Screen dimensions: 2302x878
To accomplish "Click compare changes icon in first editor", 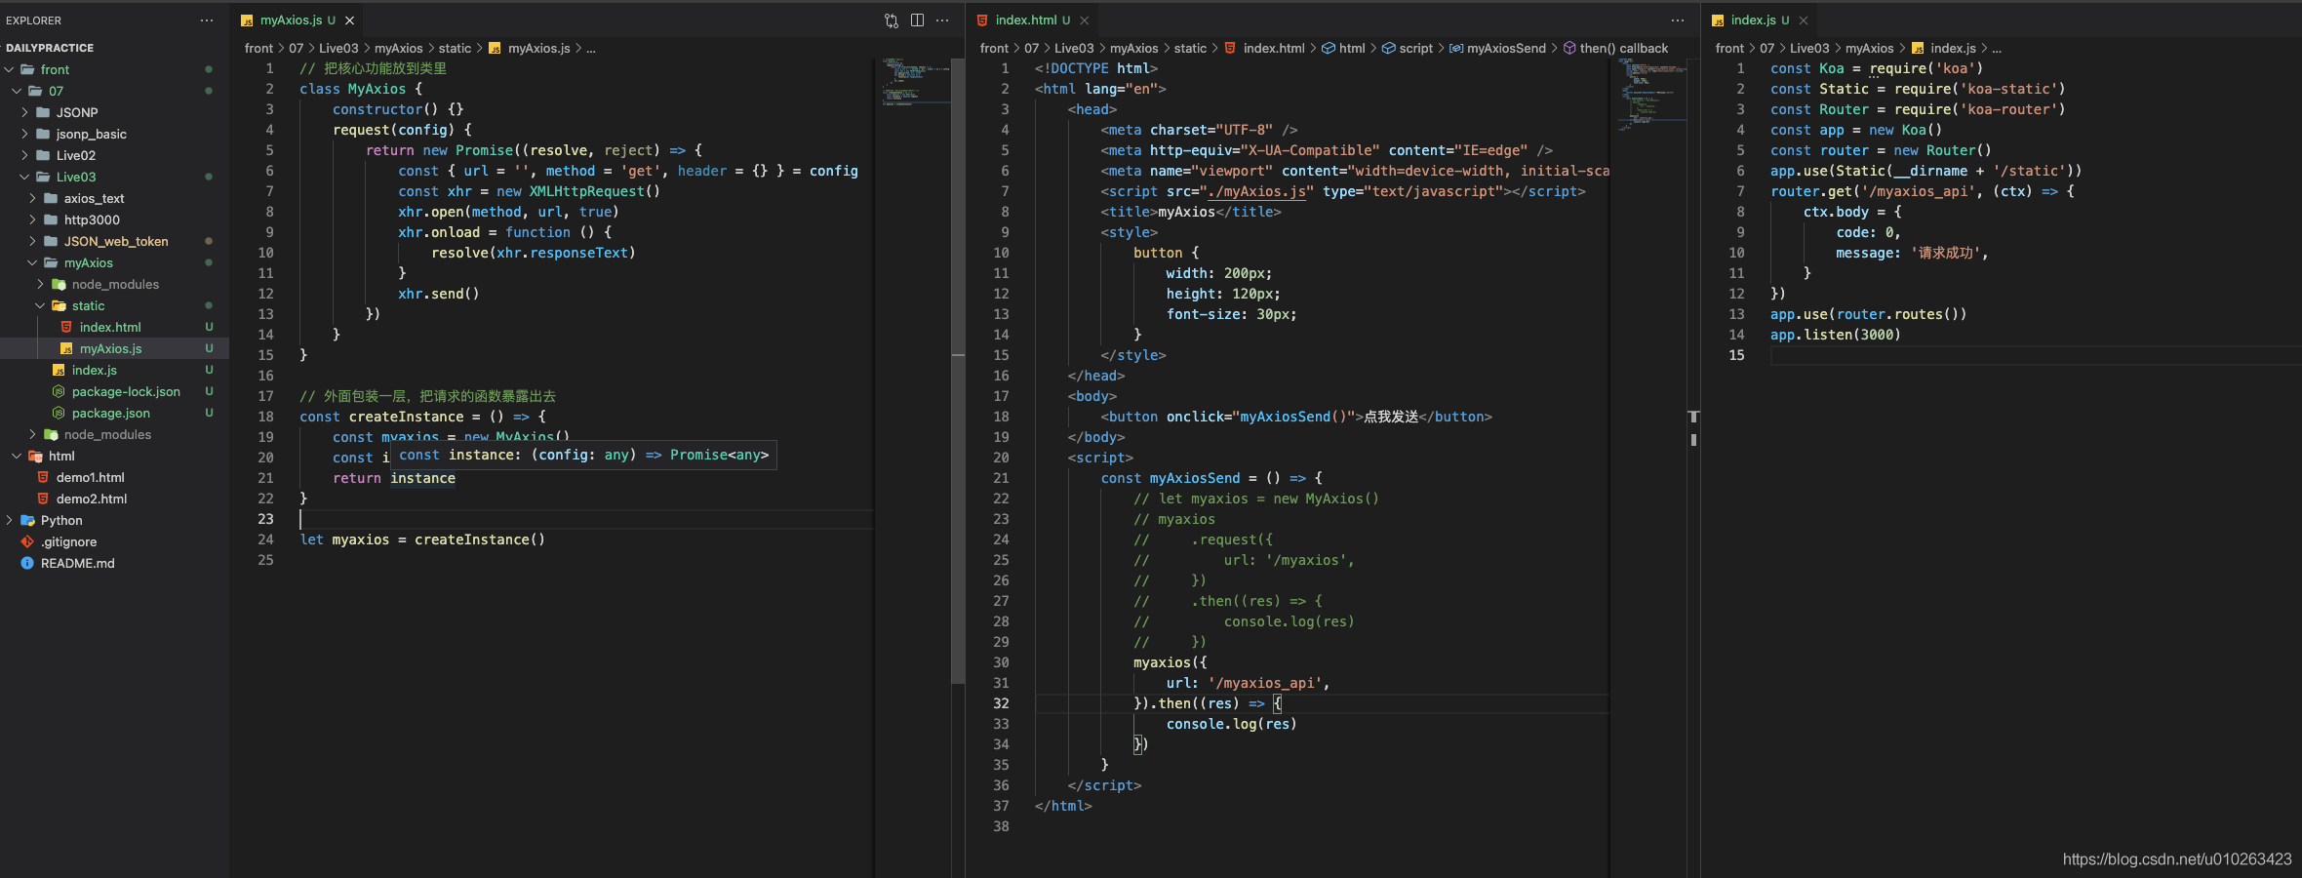I will [892, 20].
